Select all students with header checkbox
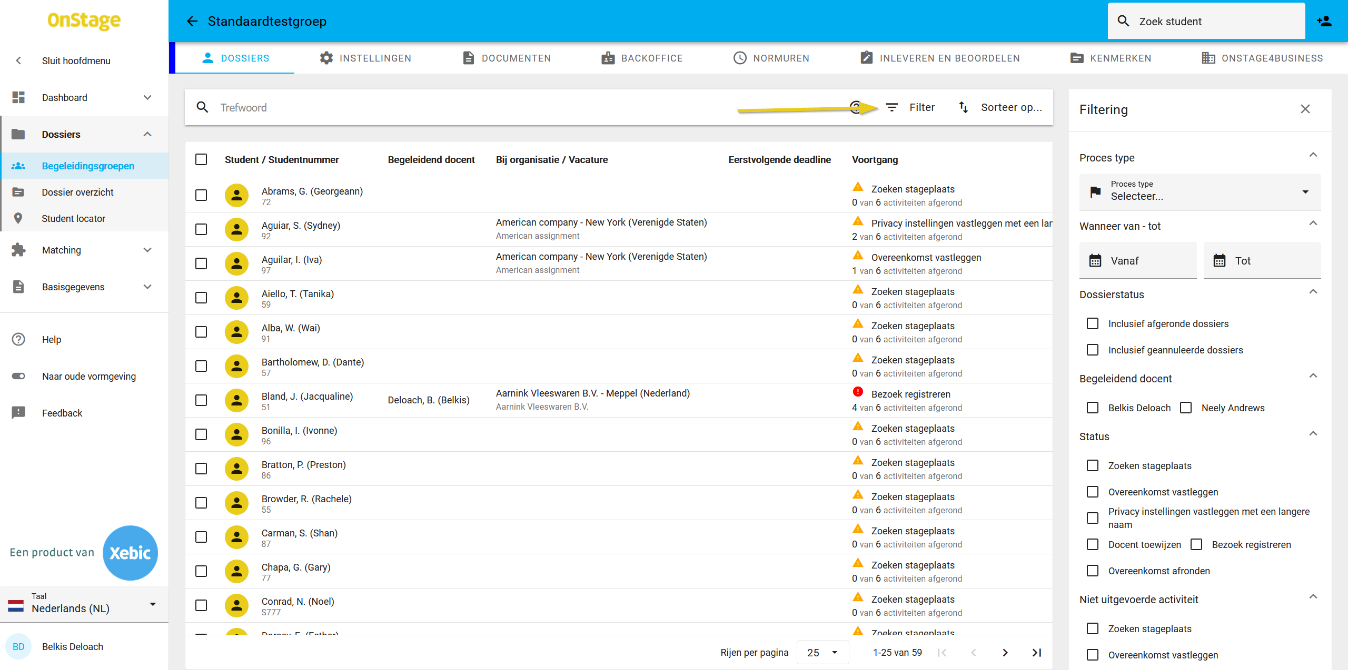The height and width of the screenshot is (670, 1348). click(201, 159)
